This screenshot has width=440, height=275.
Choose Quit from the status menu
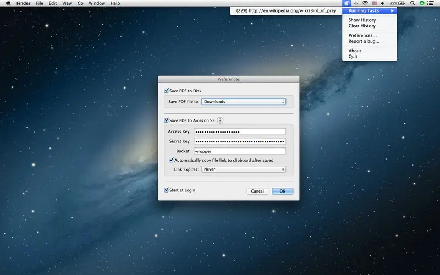pos(353,57)
